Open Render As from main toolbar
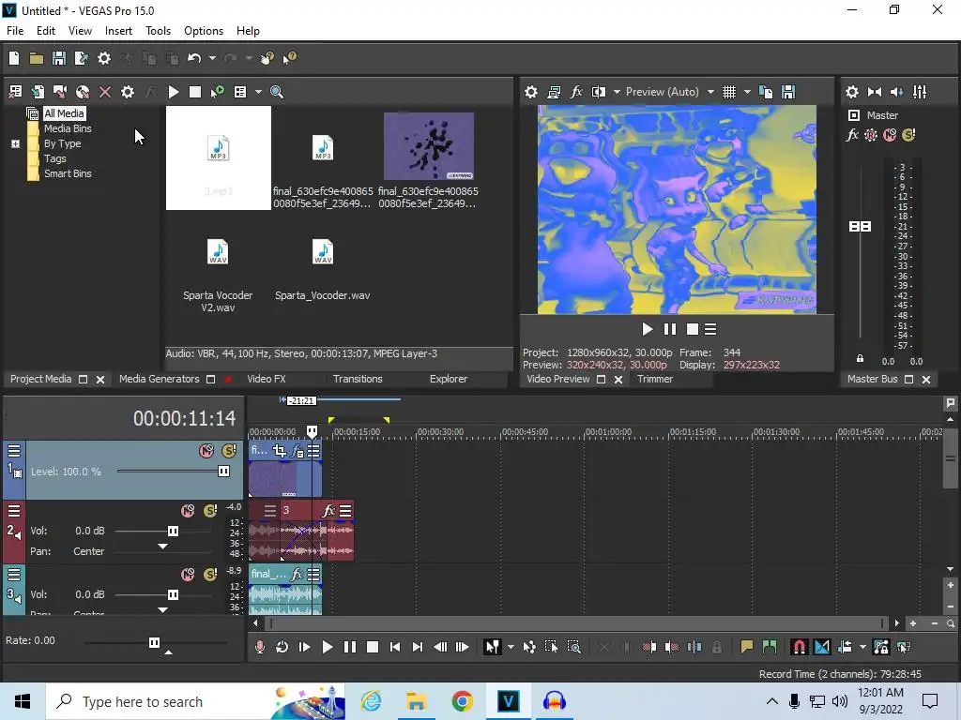 pyautogui.click(x=81, y=58)
